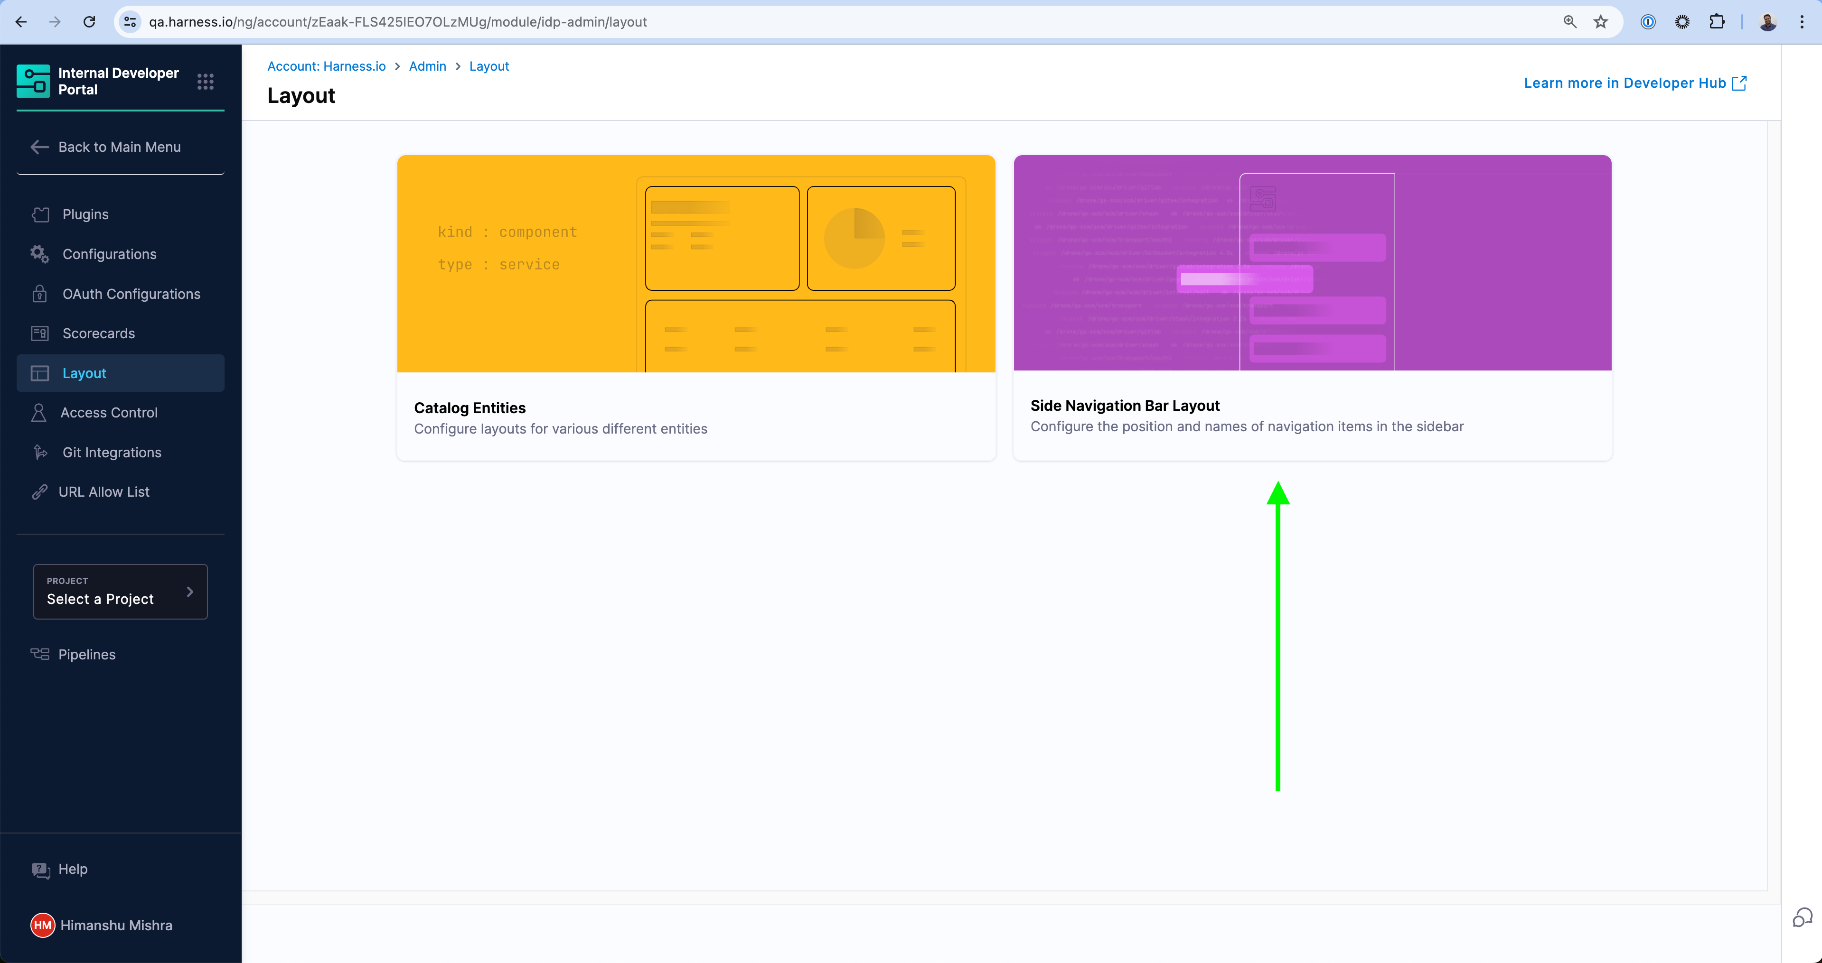The height and width of the screenshot is (963, 1822).
Task: Click the Internal Developer Portal logo icon
Action: (33, 81)
